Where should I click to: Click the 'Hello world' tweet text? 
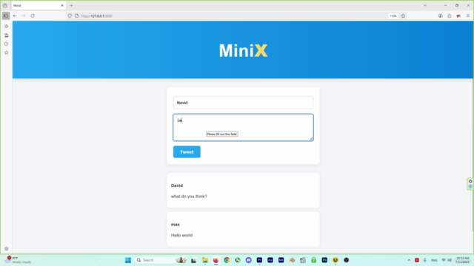181,235
